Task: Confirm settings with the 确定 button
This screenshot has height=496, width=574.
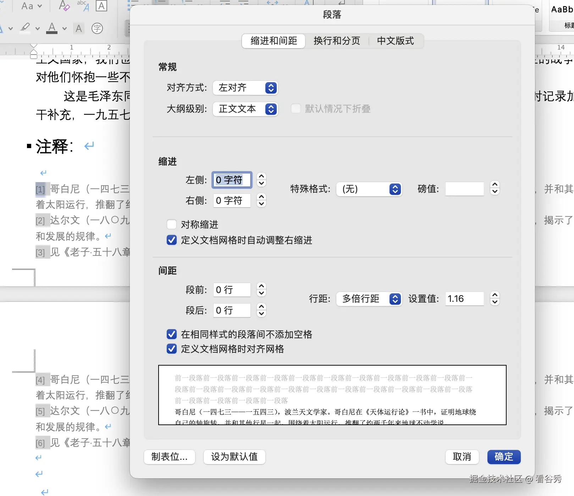Action: 503,457
